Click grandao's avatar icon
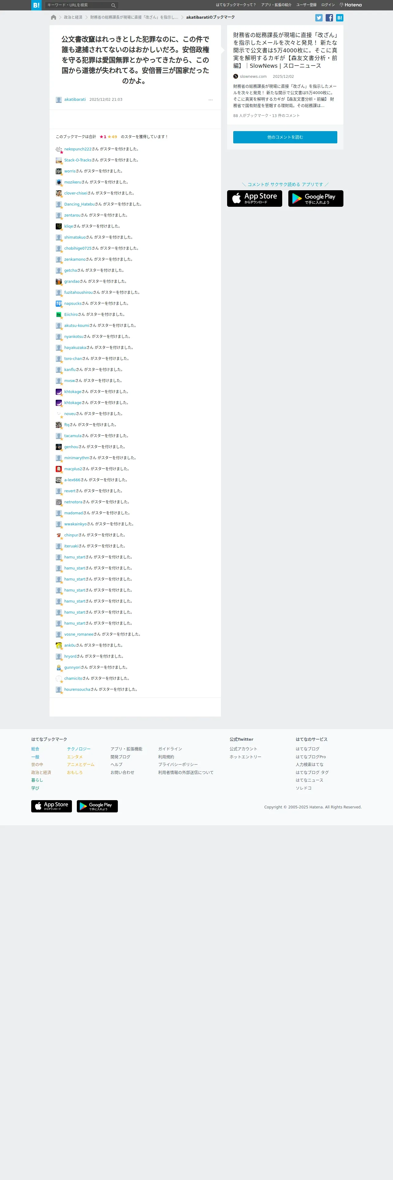 (58, 282)
